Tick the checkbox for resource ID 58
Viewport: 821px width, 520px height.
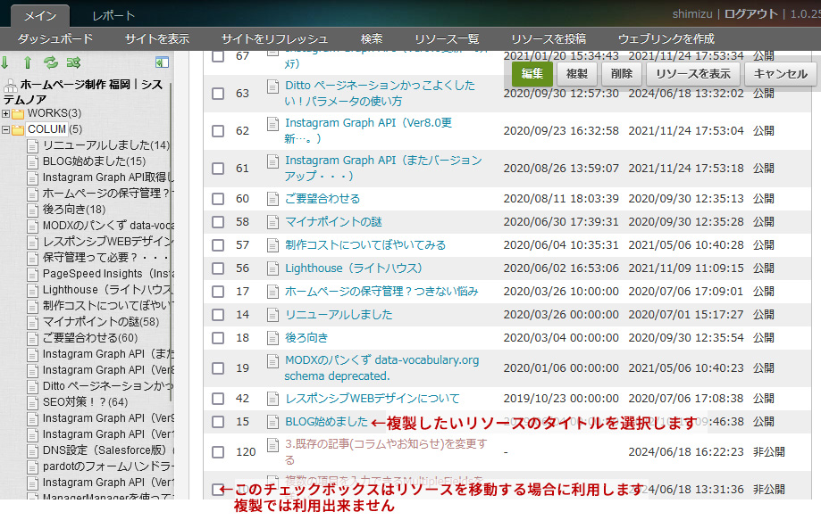[218, 222]
